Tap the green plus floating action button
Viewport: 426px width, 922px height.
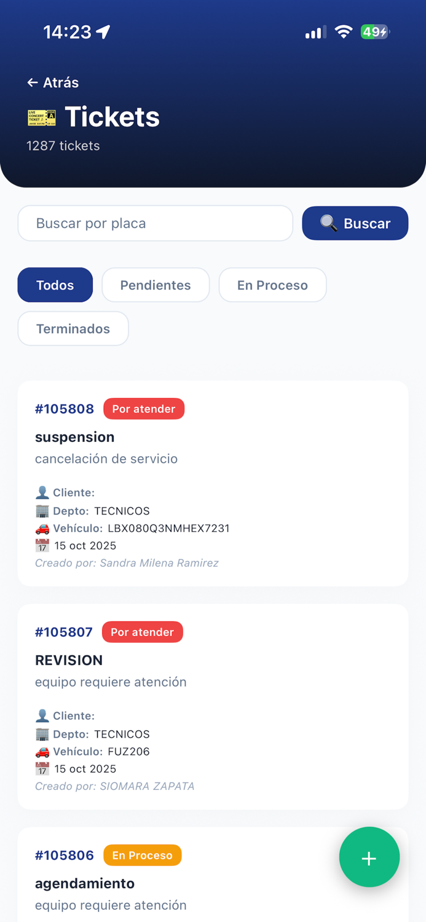click(369, 857)
